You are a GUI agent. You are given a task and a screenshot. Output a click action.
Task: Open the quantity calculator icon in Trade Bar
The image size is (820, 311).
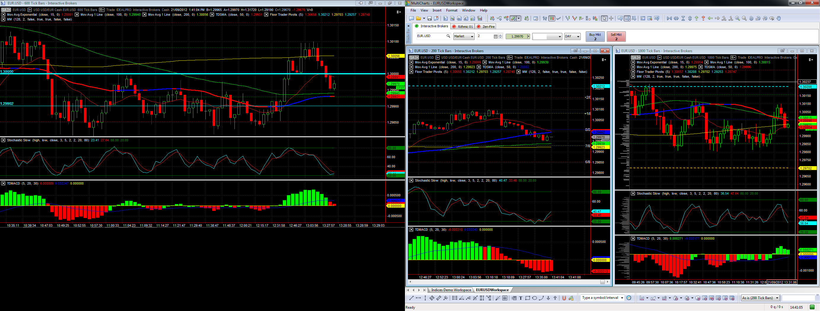[x=496, y=36]
